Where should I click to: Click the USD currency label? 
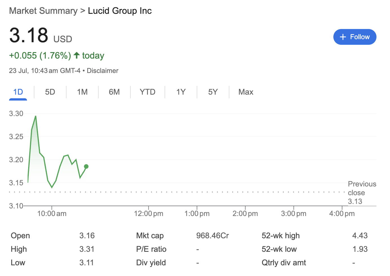coord(63,39)
